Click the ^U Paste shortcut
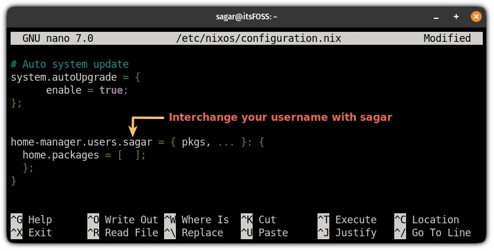The width and height of the screenshot is (494, 251). point(264,233)
